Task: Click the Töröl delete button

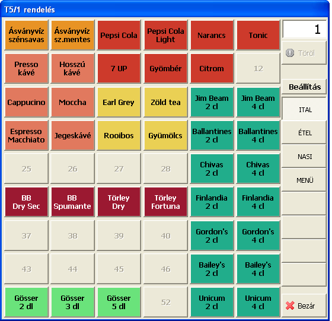Action: pos(304,53)
